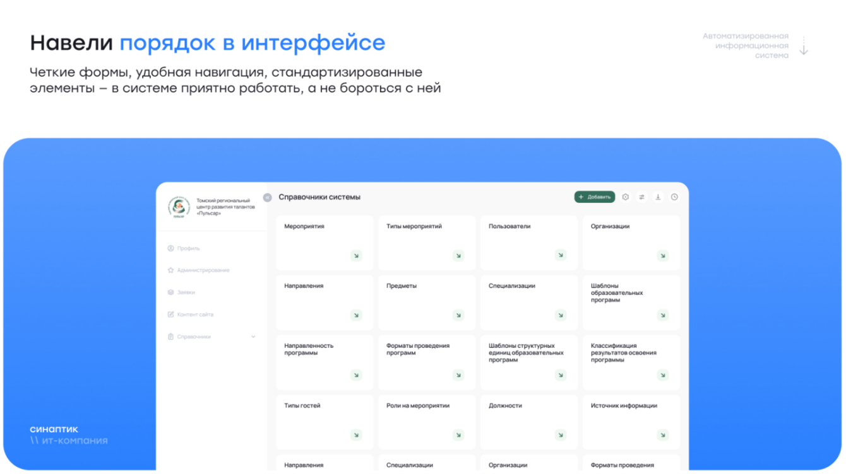Click the arrow on the Типы гостей card

[356, 435]
